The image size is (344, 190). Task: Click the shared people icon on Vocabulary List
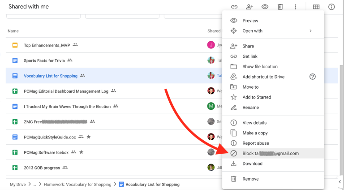pyautogui.click(x=82, y=75)
